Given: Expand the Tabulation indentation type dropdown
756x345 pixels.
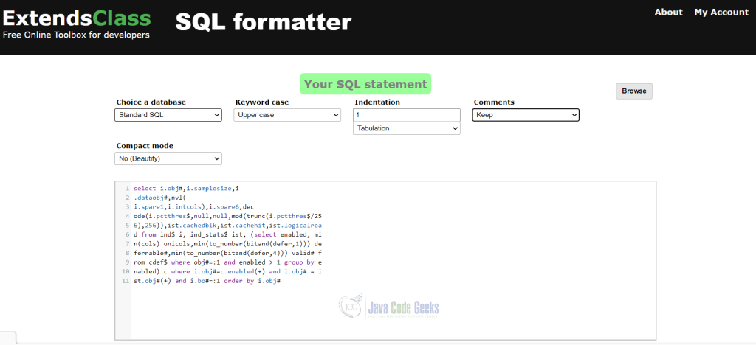Looking at the screenshot, I should coord(407,128).
